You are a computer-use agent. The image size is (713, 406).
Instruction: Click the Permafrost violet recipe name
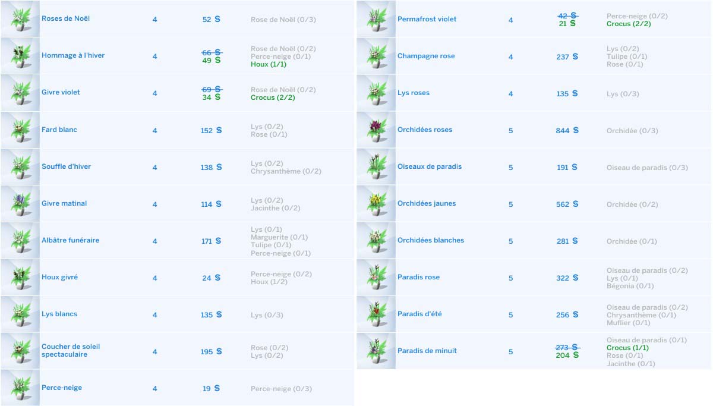pos(427,19)
